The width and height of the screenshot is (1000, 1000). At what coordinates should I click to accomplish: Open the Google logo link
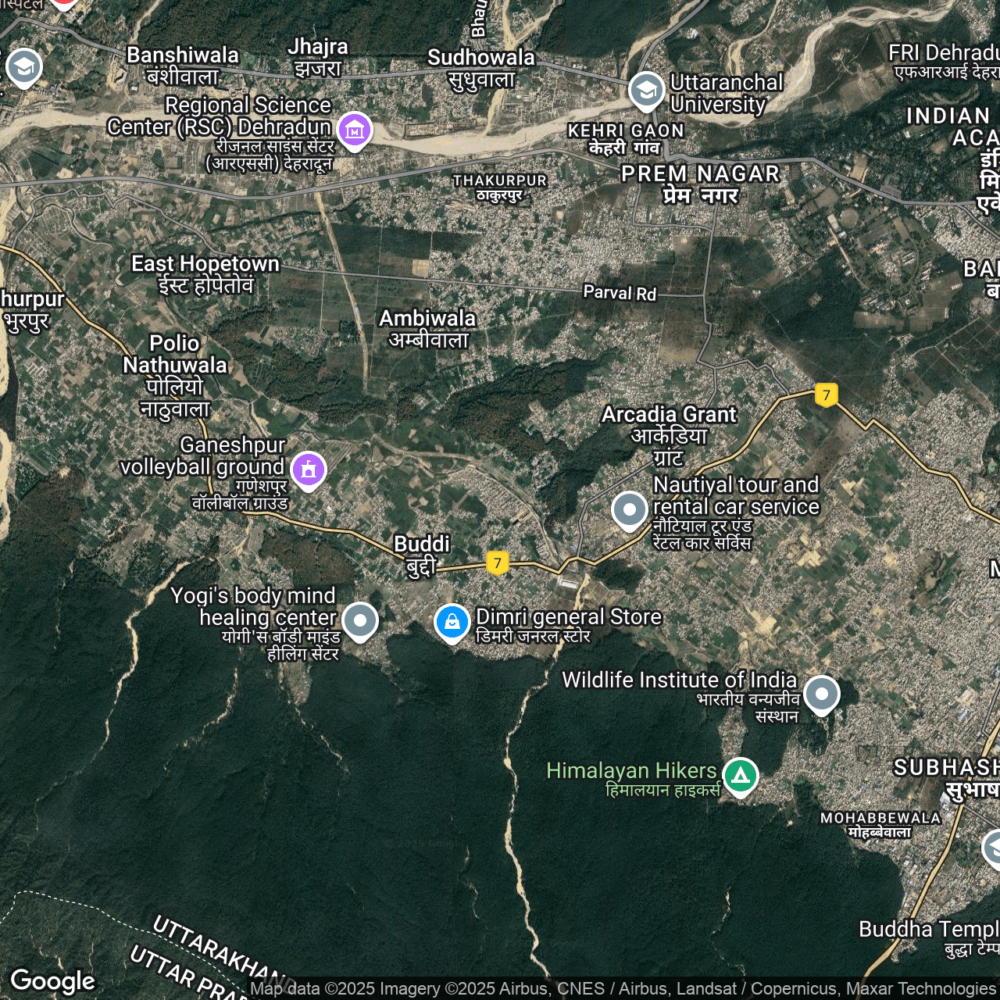(53, 980)
